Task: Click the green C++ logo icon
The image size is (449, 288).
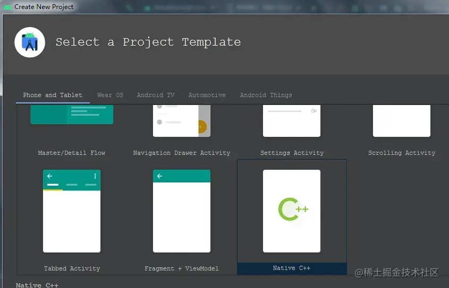Action: (x=293, y=209)
